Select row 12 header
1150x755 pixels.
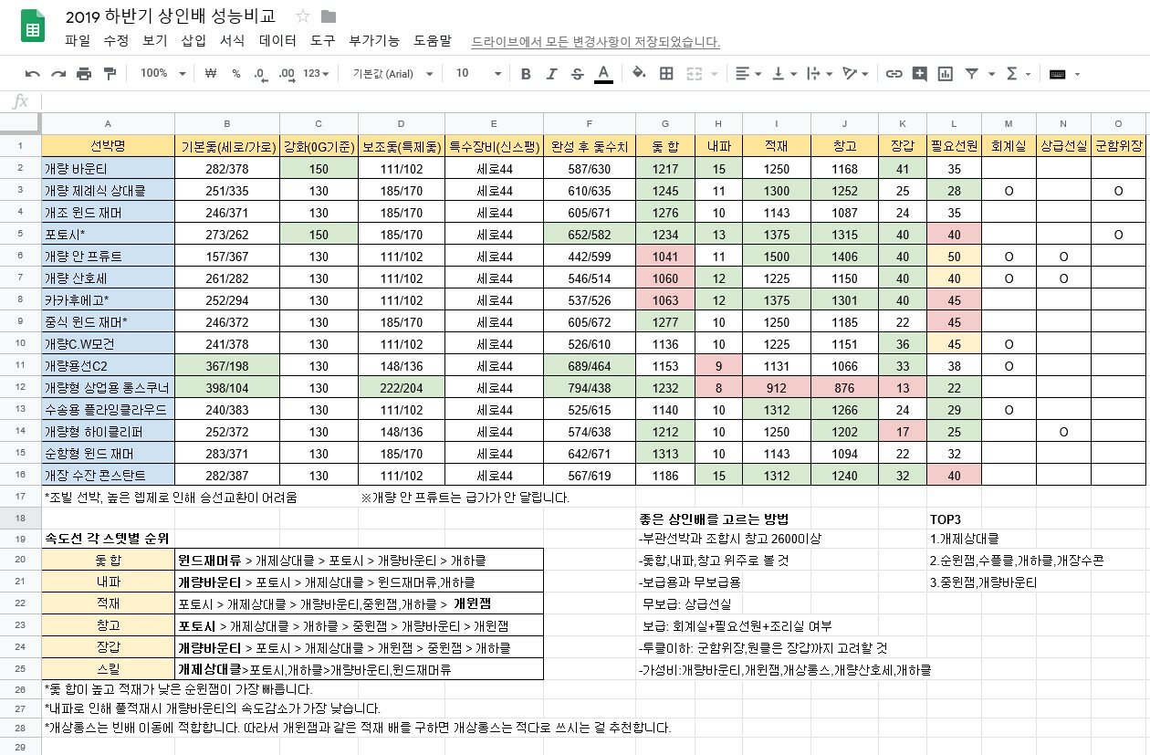[21, 387]
